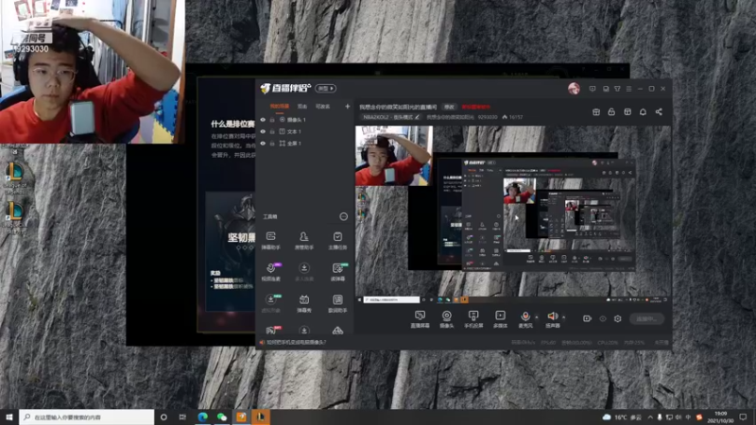
Task: Open the 多人连麦 tool
Action: (304, 272)
